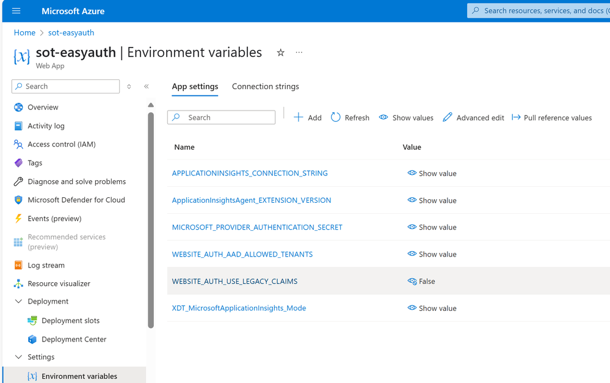Show value for APPLICATIONINSIGHTS_CONNECTION_STRING
This screenshot has height=383, width=610.
[x=432, y=173]
